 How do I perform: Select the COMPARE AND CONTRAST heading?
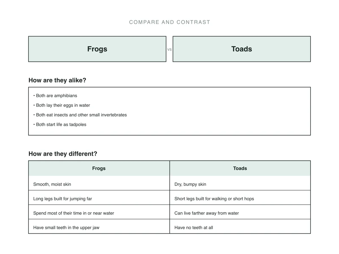coord(169,22)
